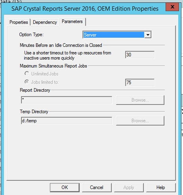Browse for the Temp Directory
183x195 pixels.
(x=140, y=121)
